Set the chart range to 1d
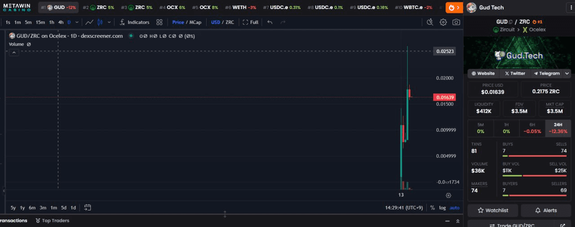The width and height of the screenshot is (575, 227). 73,208
